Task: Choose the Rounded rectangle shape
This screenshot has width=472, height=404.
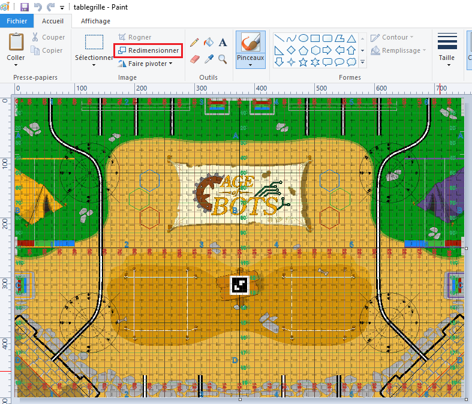Action: 327,38
